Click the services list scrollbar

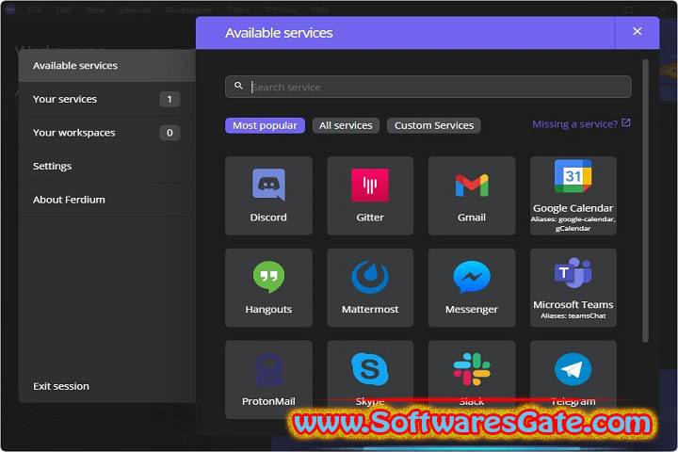[645, 201]
